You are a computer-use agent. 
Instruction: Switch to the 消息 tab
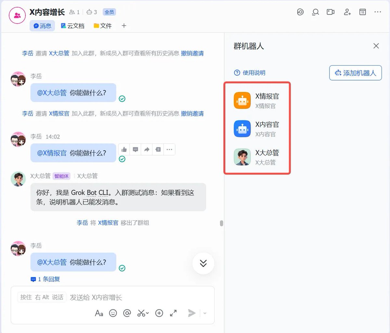click(42, 26)
